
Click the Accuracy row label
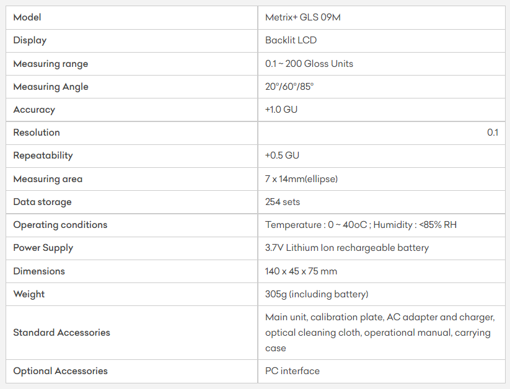(34, 110)
